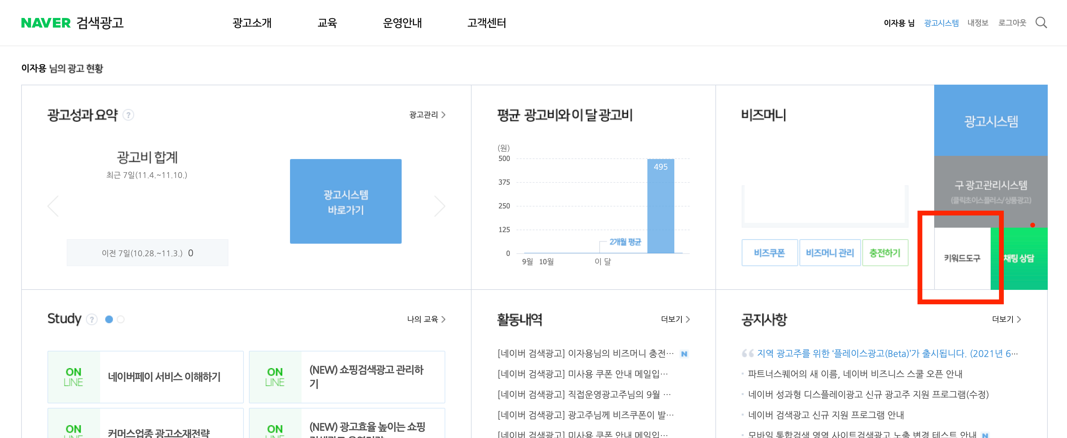Screen dimensions: 1067x438
Task: Open 플레이스광고(Beta) 출시 notice
Action: 887,354
